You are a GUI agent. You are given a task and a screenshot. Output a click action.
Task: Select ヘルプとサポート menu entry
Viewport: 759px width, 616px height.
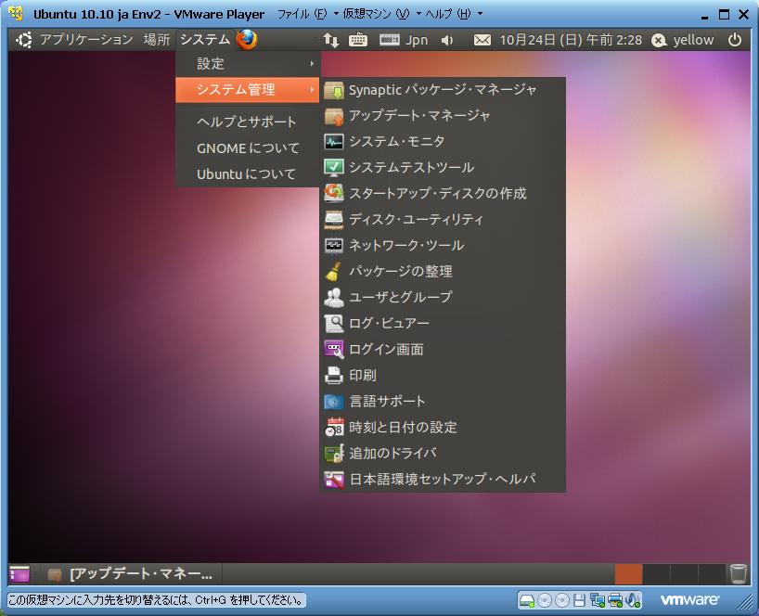click(248, 122)
